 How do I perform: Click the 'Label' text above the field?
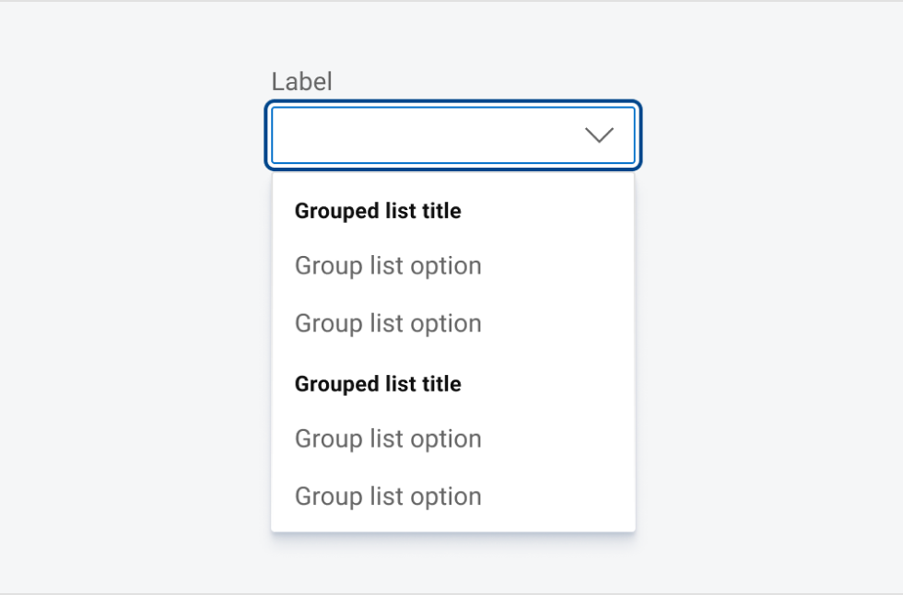pyautogui.click(x=302, y=81)
